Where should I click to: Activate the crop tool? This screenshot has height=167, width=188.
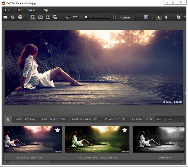[179, 17]
